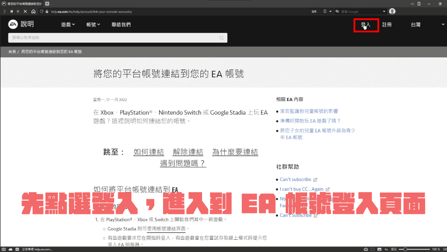This screenshot has width=447, height=252.
Task: Toggle images with the picture icon in the status bar
Action: 380,249
